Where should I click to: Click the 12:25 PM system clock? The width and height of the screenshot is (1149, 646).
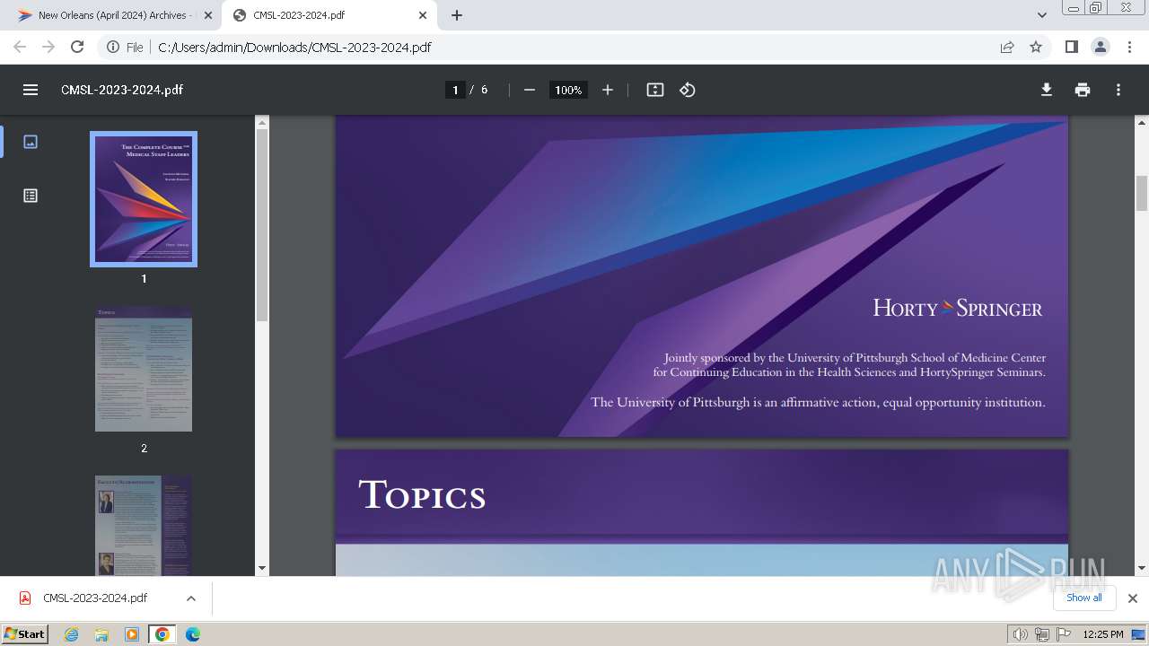tap(1103, 634)
